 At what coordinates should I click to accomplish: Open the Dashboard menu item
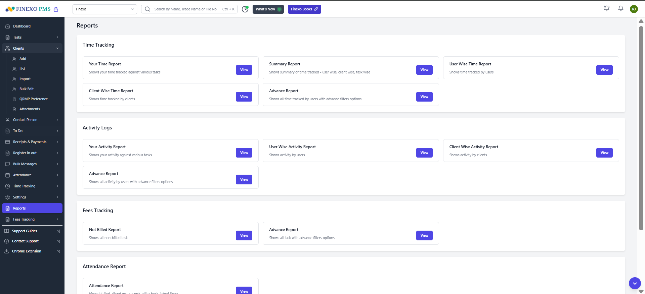22,26
